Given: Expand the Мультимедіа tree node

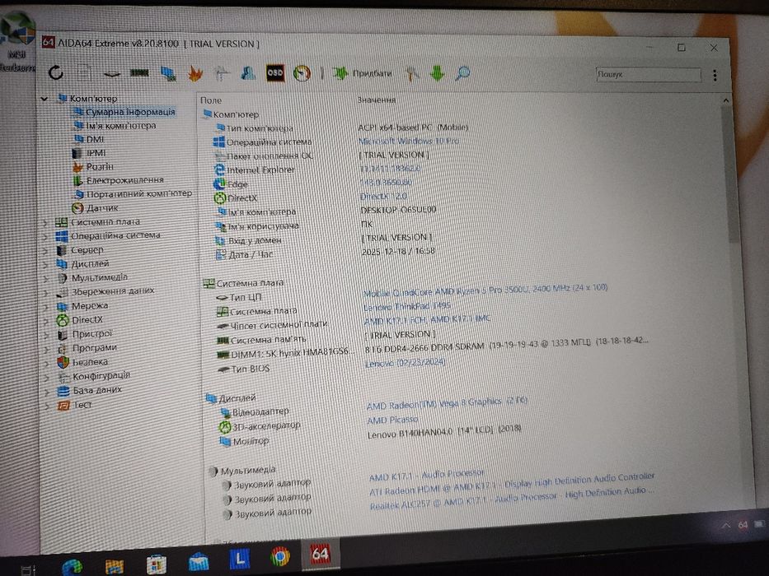Looking at the screenshot, I should [45, 279].
